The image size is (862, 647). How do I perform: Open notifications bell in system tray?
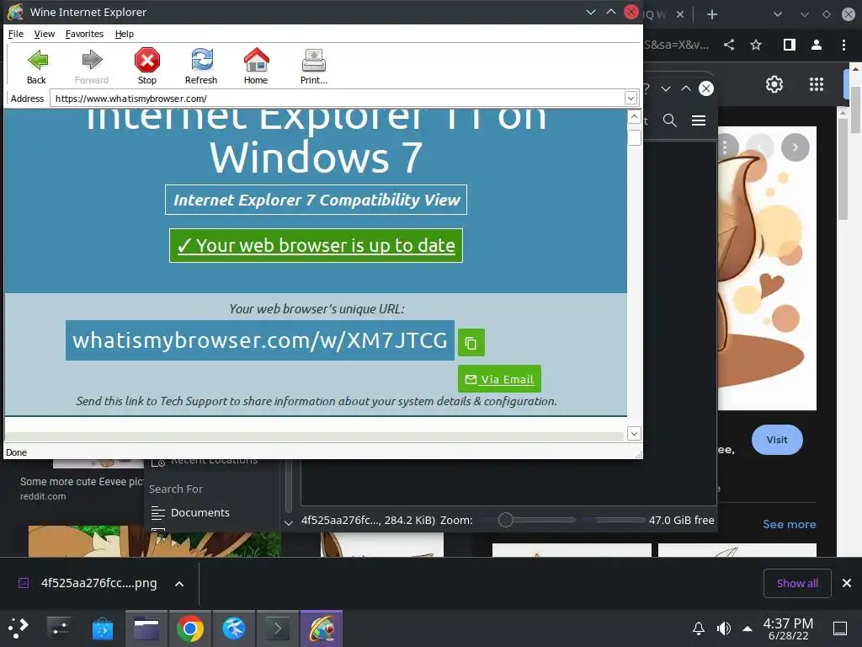tap(698, 628)
